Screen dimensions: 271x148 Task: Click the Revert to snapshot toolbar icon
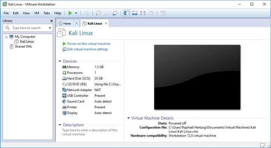click(x=107, y=13)
